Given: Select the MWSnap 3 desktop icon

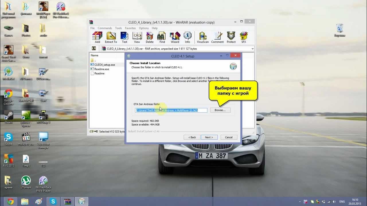Looking at the screenshot, I should [43, 117].
